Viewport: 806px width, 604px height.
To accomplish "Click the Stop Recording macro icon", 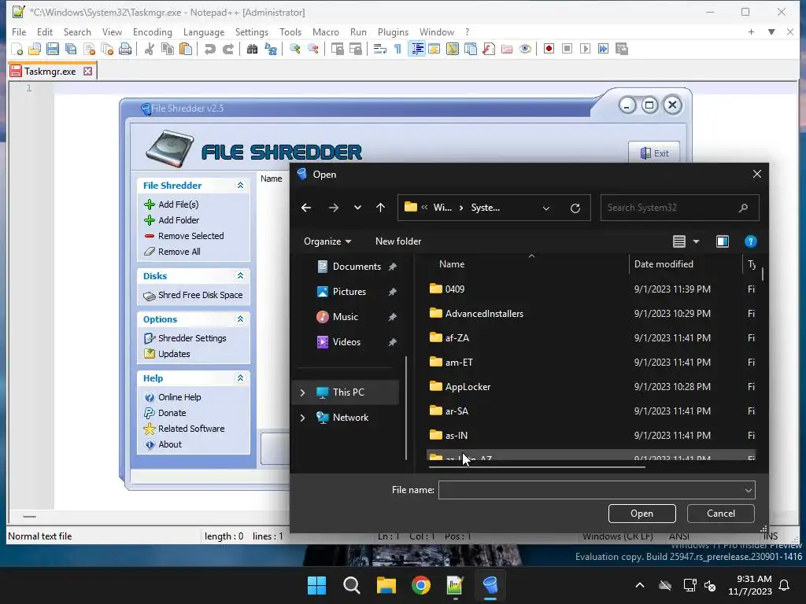I will click(x=567, y=49).
